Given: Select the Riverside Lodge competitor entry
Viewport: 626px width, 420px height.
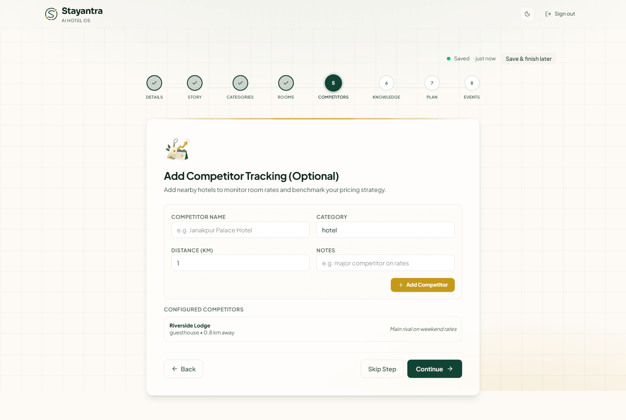Looking at the screenshot, I should pyautogui.click(x=313, y=329).
